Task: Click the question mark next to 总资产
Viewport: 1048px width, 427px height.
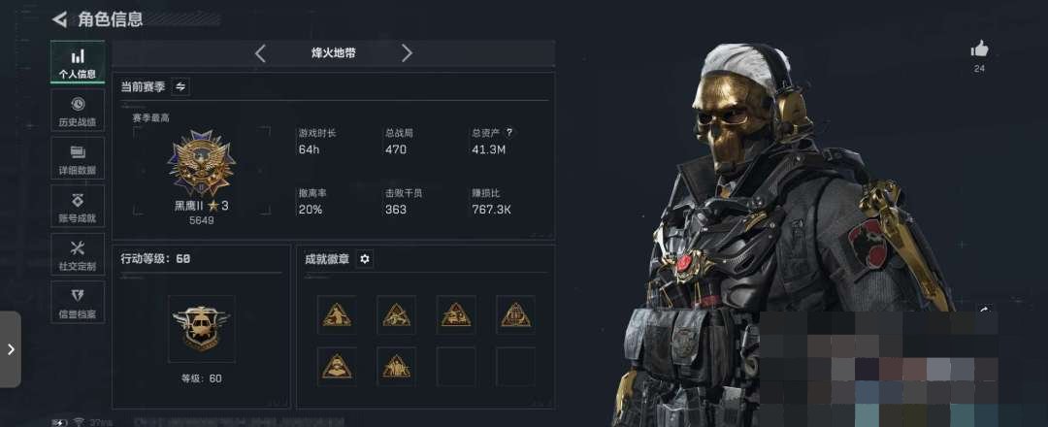Action: point(509,133)
